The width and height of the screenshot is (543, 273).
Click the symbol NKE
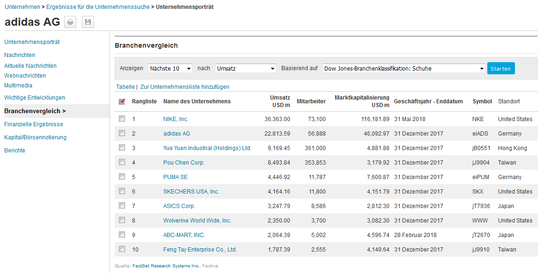(478, 119)
